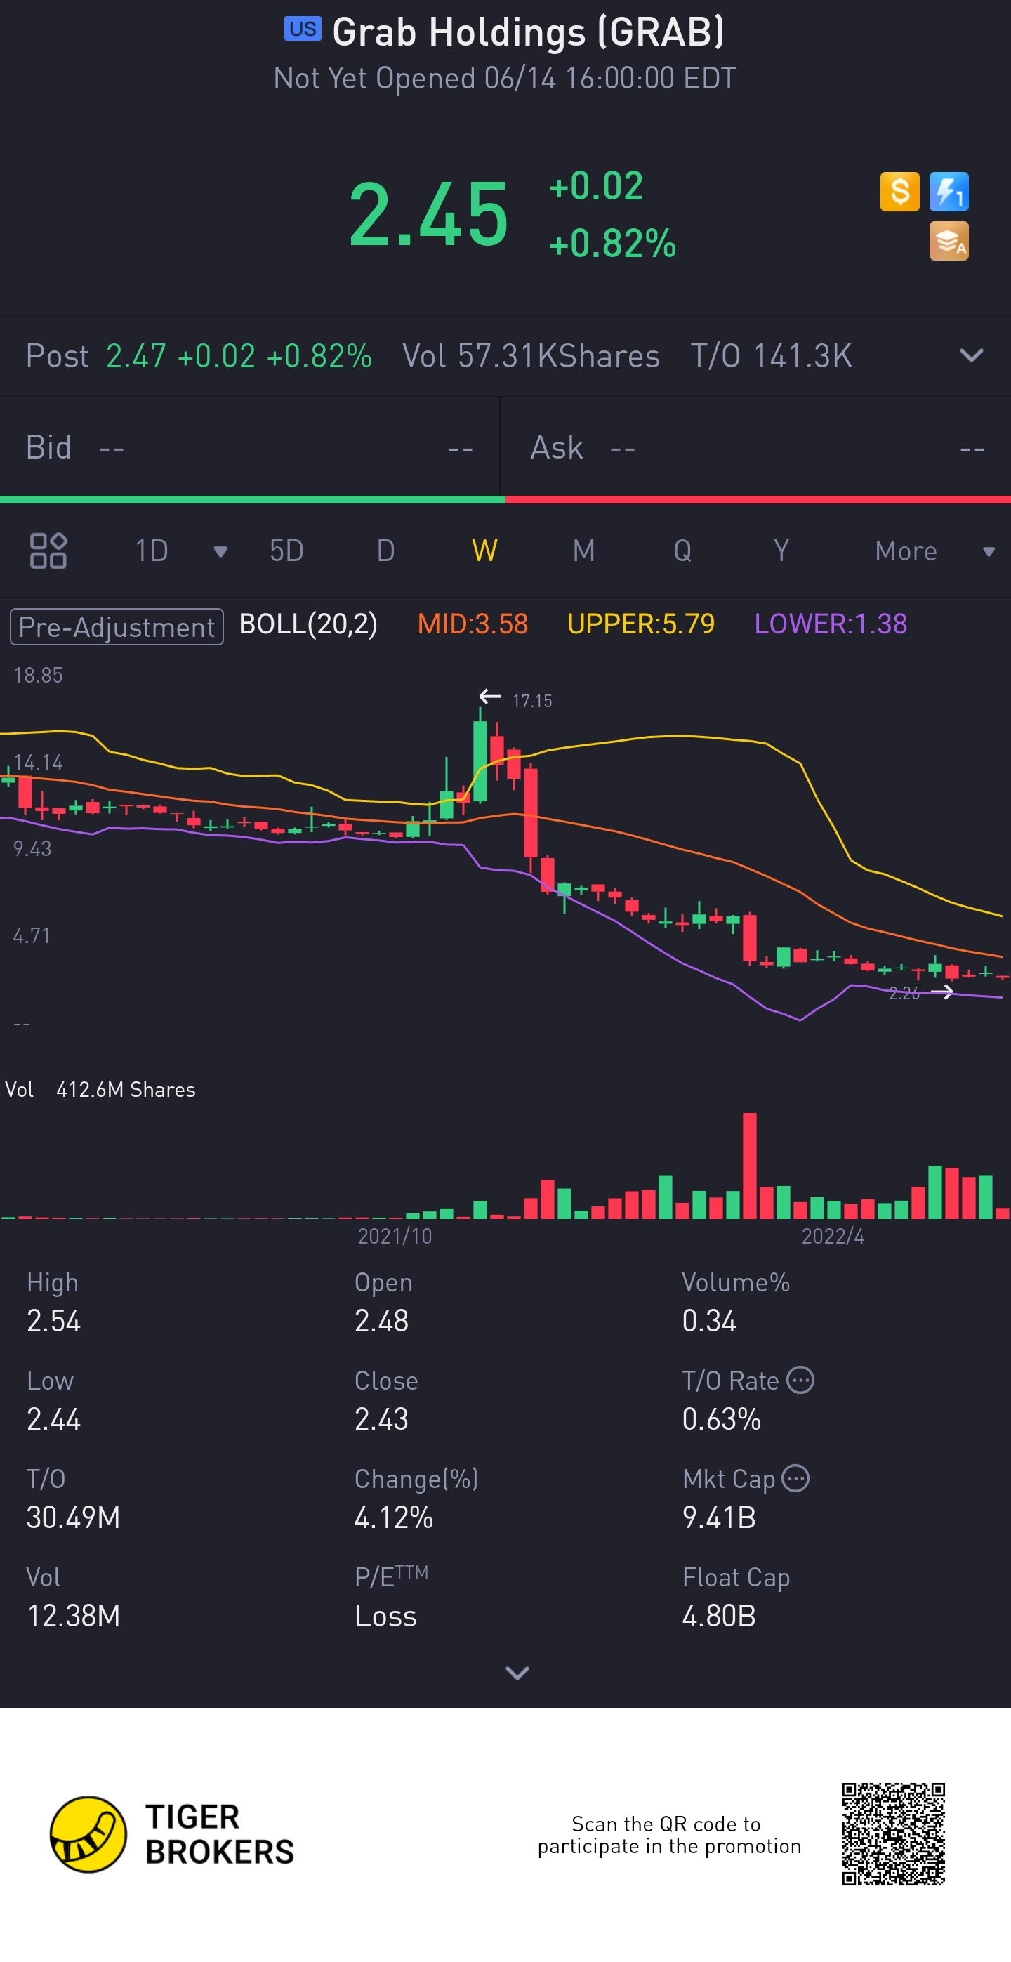Tap the Bid price row
Screen dimensions: 1011x1962
coord(250,447)
